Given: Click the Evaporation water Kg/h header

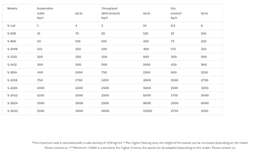Looking at the screenshot, I should (x=45, y=13).
